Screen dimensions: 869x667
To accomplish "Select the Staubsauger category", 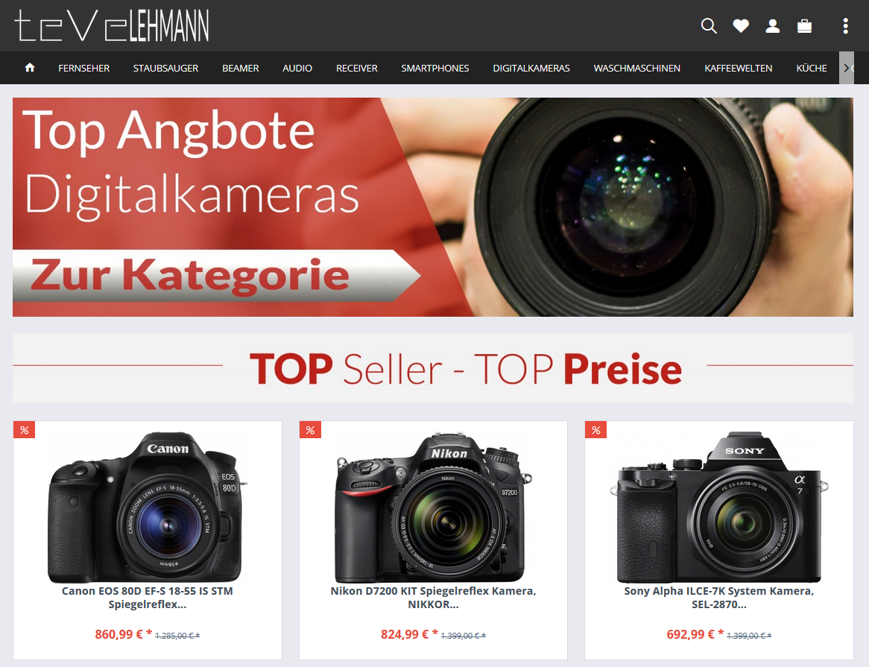I will coord(165,68).
